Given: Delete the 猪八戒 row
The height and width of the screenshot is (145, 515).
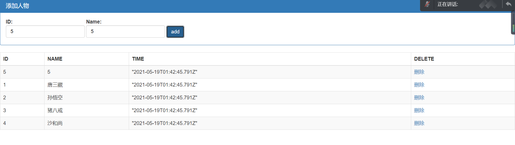Looking at the screenshot, I should point(419,110).
